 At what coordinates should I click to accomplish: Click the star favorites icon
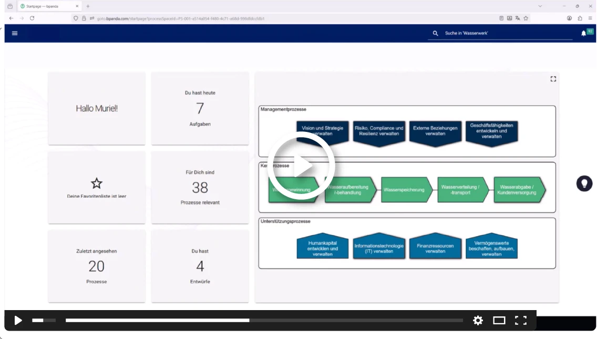tap(96, 183)
